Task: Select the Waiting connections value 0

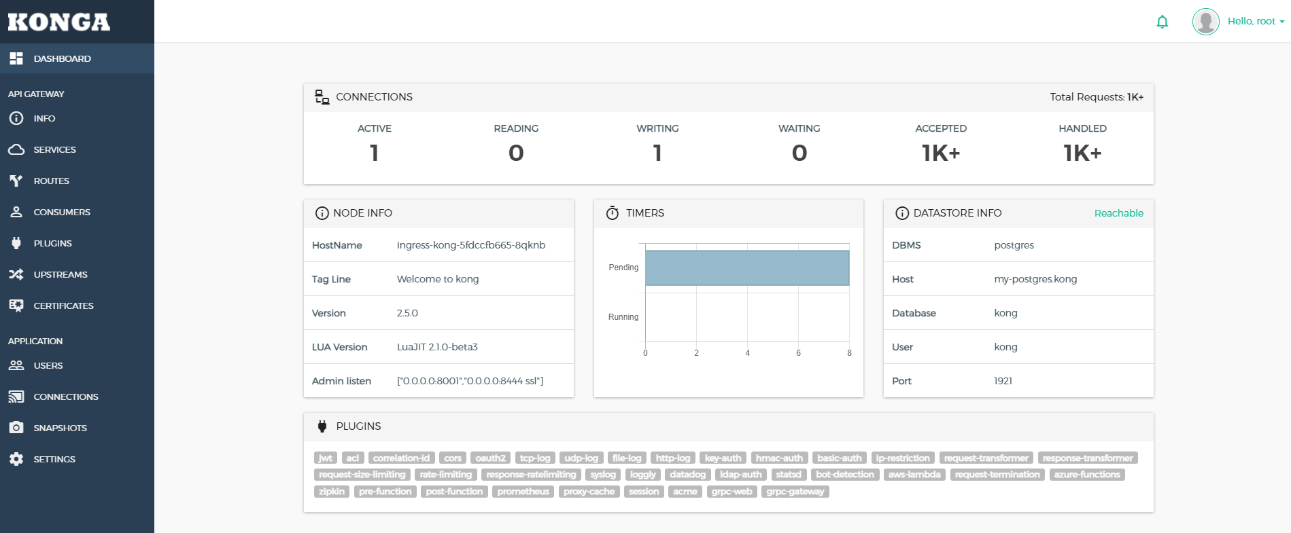Action: coord(799,153)
